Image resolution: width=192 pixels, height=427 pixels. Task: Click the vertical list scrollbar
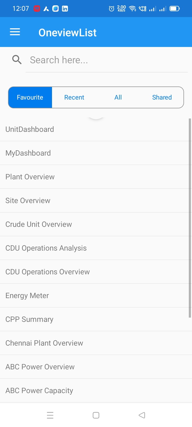click(190, 218)
